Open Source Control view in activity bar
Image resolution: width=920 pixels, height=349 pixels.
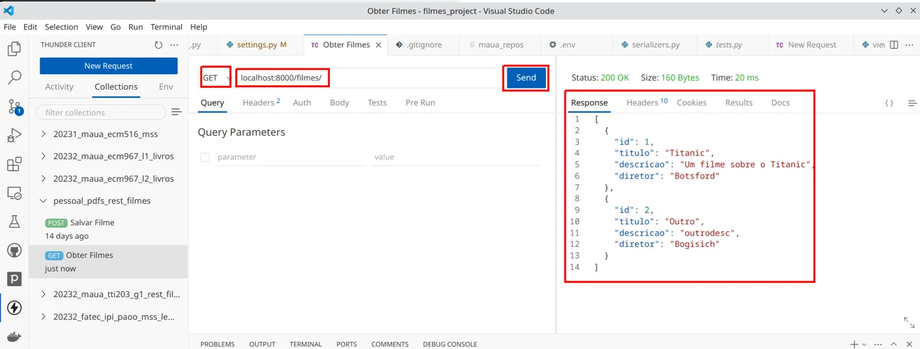tap(14, 107)
